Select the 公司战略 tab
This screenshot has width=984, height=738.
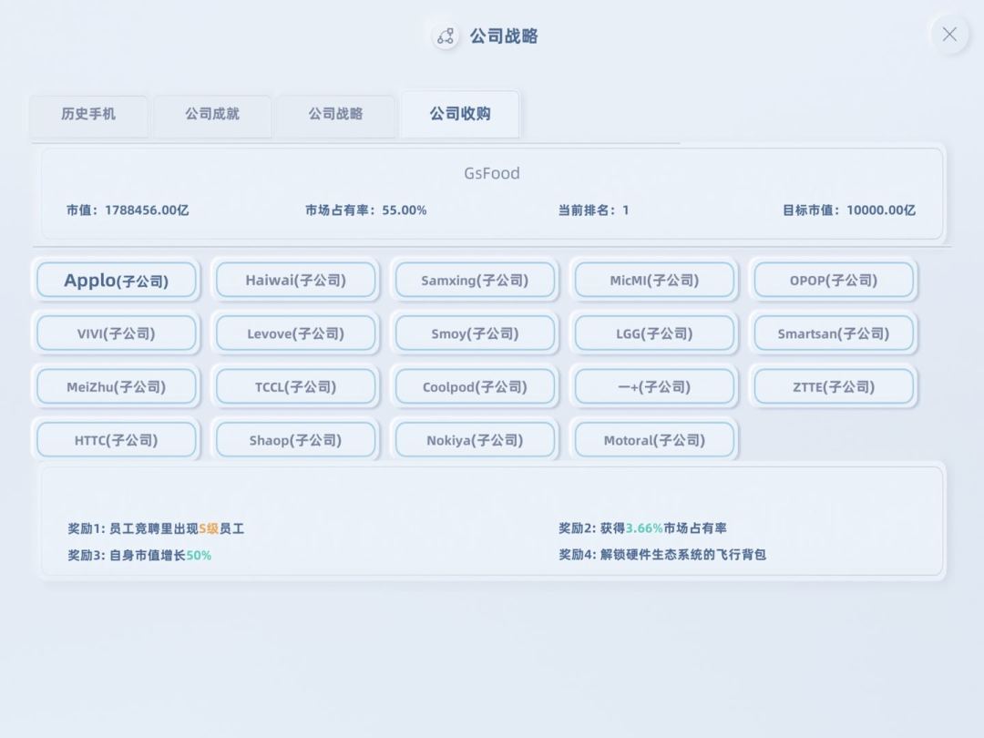335,114
